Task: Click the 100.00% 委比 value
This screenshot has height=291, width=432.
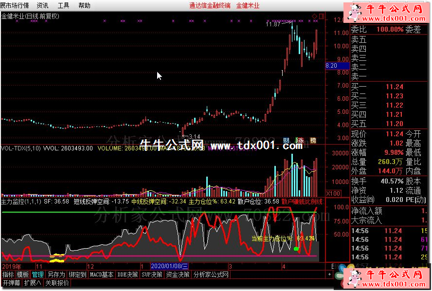Action: point(390,29)
